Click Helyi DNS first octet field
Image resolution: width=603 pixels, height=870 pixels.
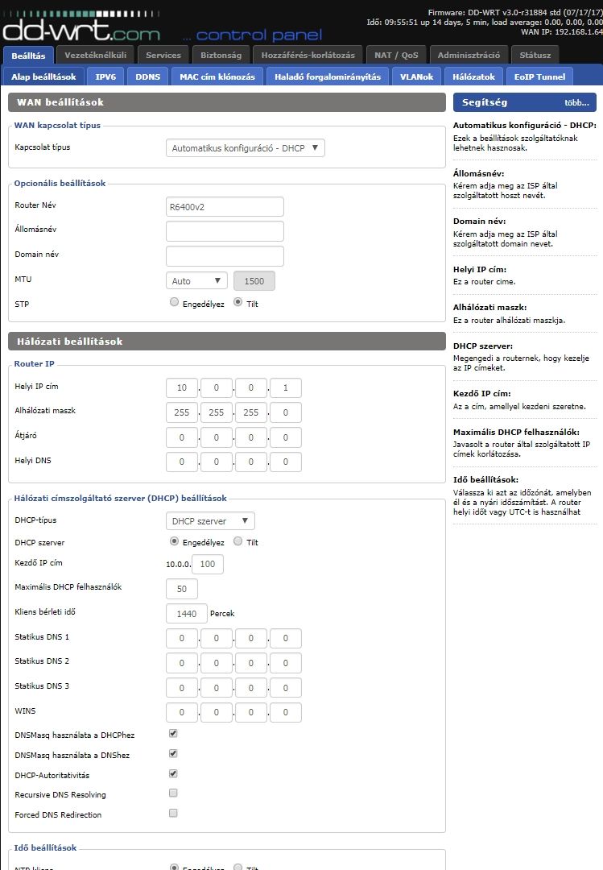(182, 462)
